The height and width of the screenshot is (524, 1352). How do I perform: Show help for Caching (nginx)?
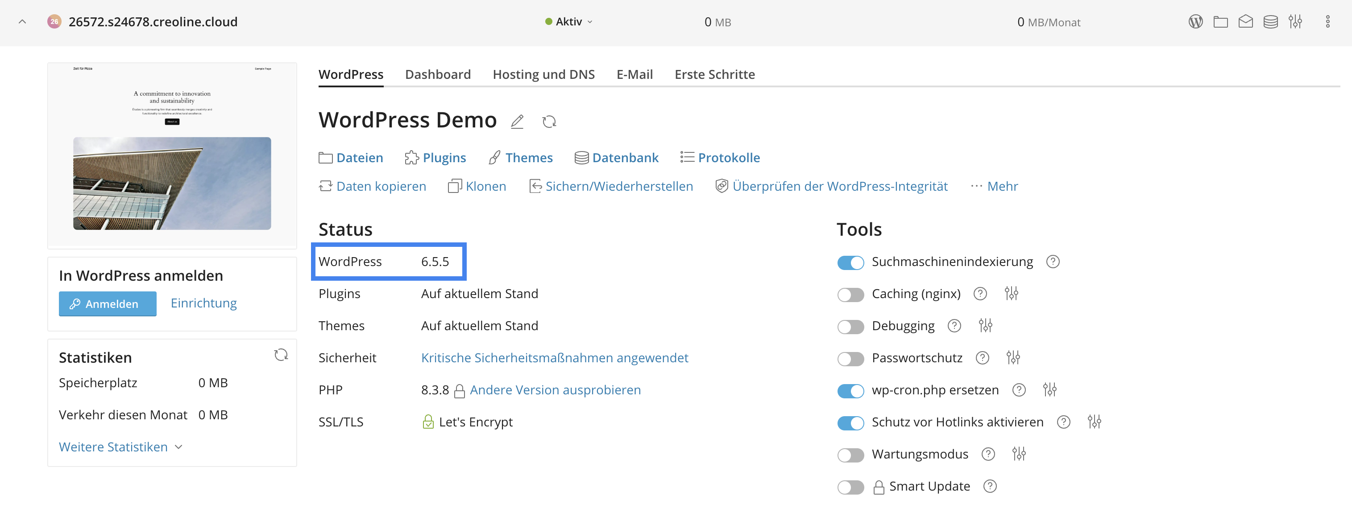[x=980, y=294]
